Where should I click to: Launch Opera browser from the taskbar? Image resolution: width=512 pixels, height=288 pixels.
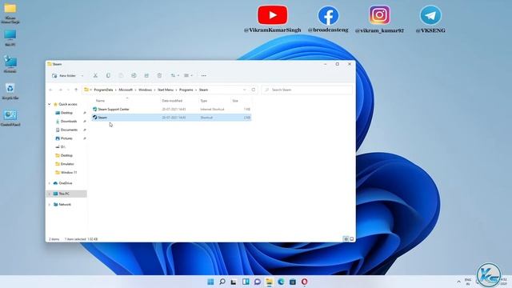click(304, 282)
